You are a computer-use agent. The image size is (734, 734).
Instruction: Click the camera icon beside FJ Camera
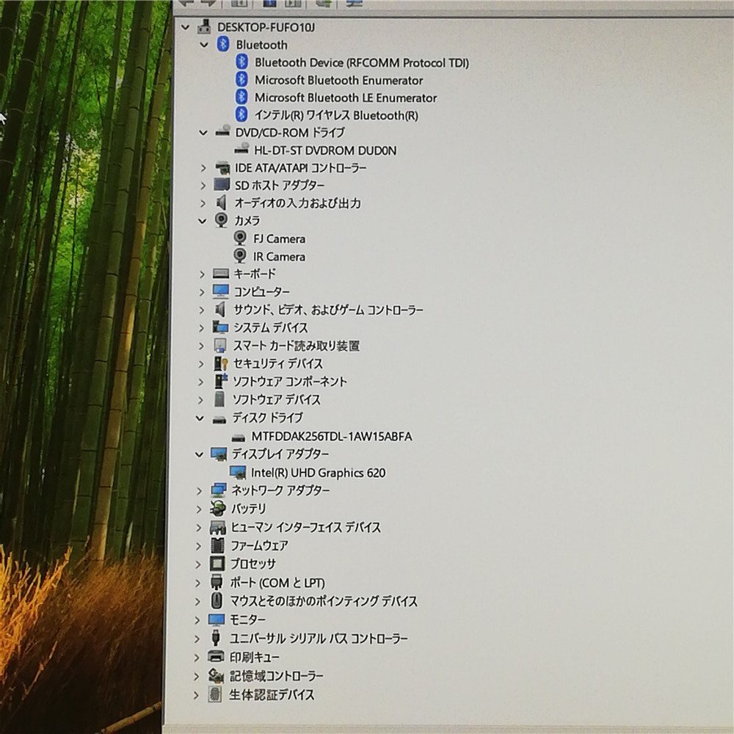(x=241, y=238)
